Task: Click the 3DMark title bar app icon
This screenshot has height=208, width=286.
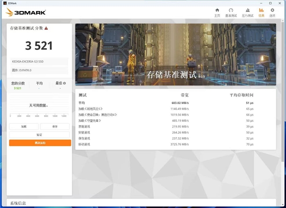Action: coord(5,3)
